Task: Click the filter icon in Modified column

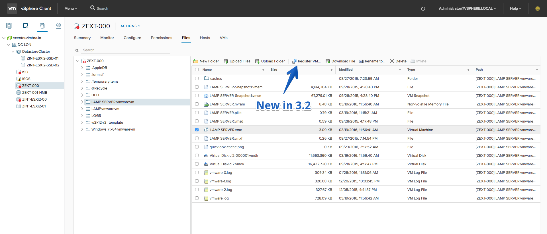Action: coord(400,70)
